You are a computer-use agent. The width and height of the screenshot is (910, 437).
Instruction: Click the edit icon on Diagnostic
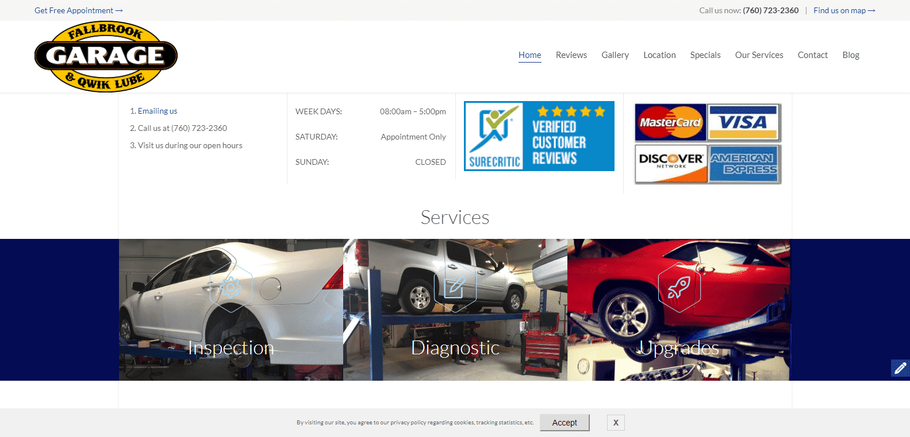point(455,287)
